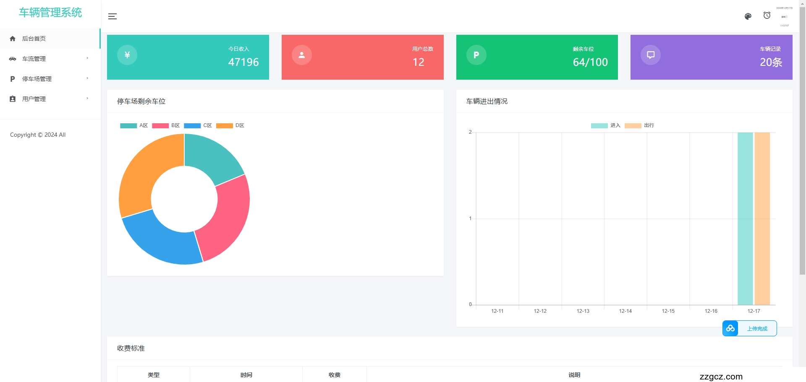Click the yen icon on income card
Screen dimensions: 806x382
pos(127,55)
